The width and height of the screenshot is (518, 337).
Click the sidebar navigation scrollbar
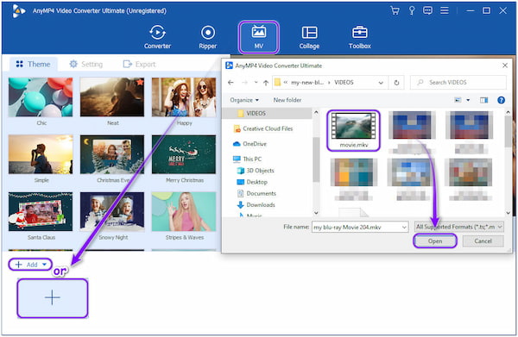tap(316, 160)
